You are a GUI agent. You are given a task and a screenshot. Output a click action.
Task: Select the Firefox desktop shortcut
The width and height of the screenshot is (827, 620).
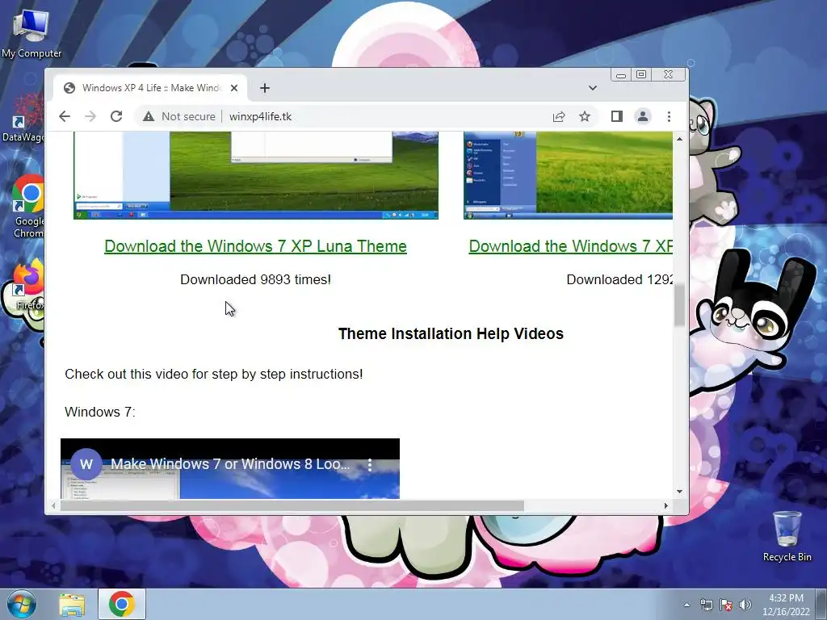point(29,283)
